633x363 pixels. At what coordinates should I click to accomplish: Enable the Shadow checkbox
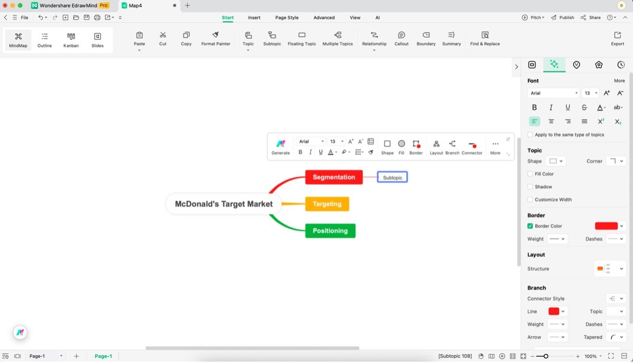(530, 187)
